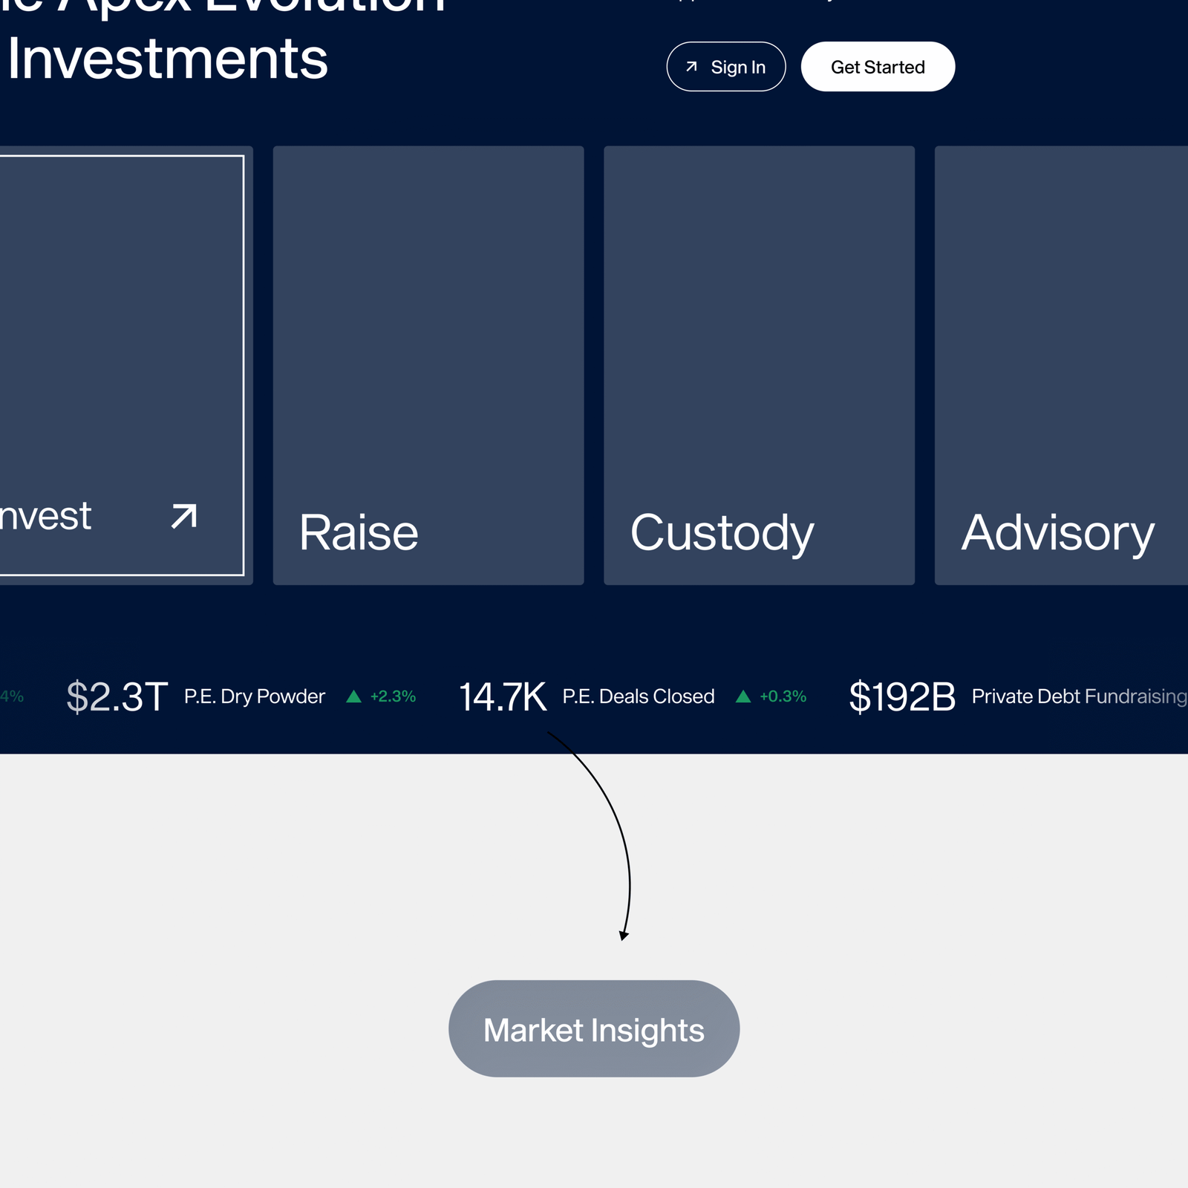Click the P.E. Dry Powder label

[x=255, y=696]
